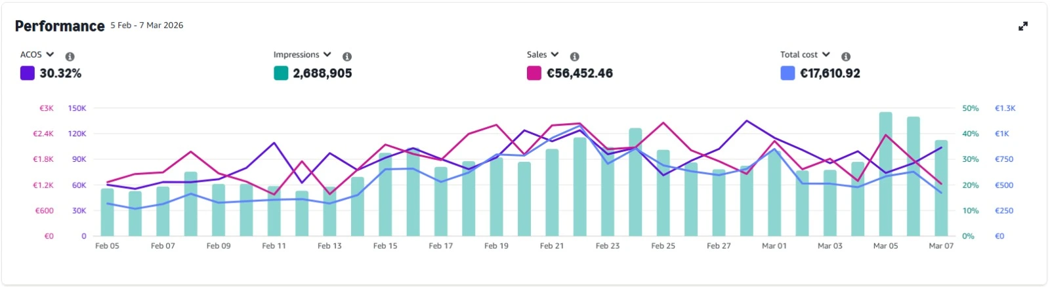Show the Total cost info tooltip
Viewport: 1050px width, 287px height.
846,57
